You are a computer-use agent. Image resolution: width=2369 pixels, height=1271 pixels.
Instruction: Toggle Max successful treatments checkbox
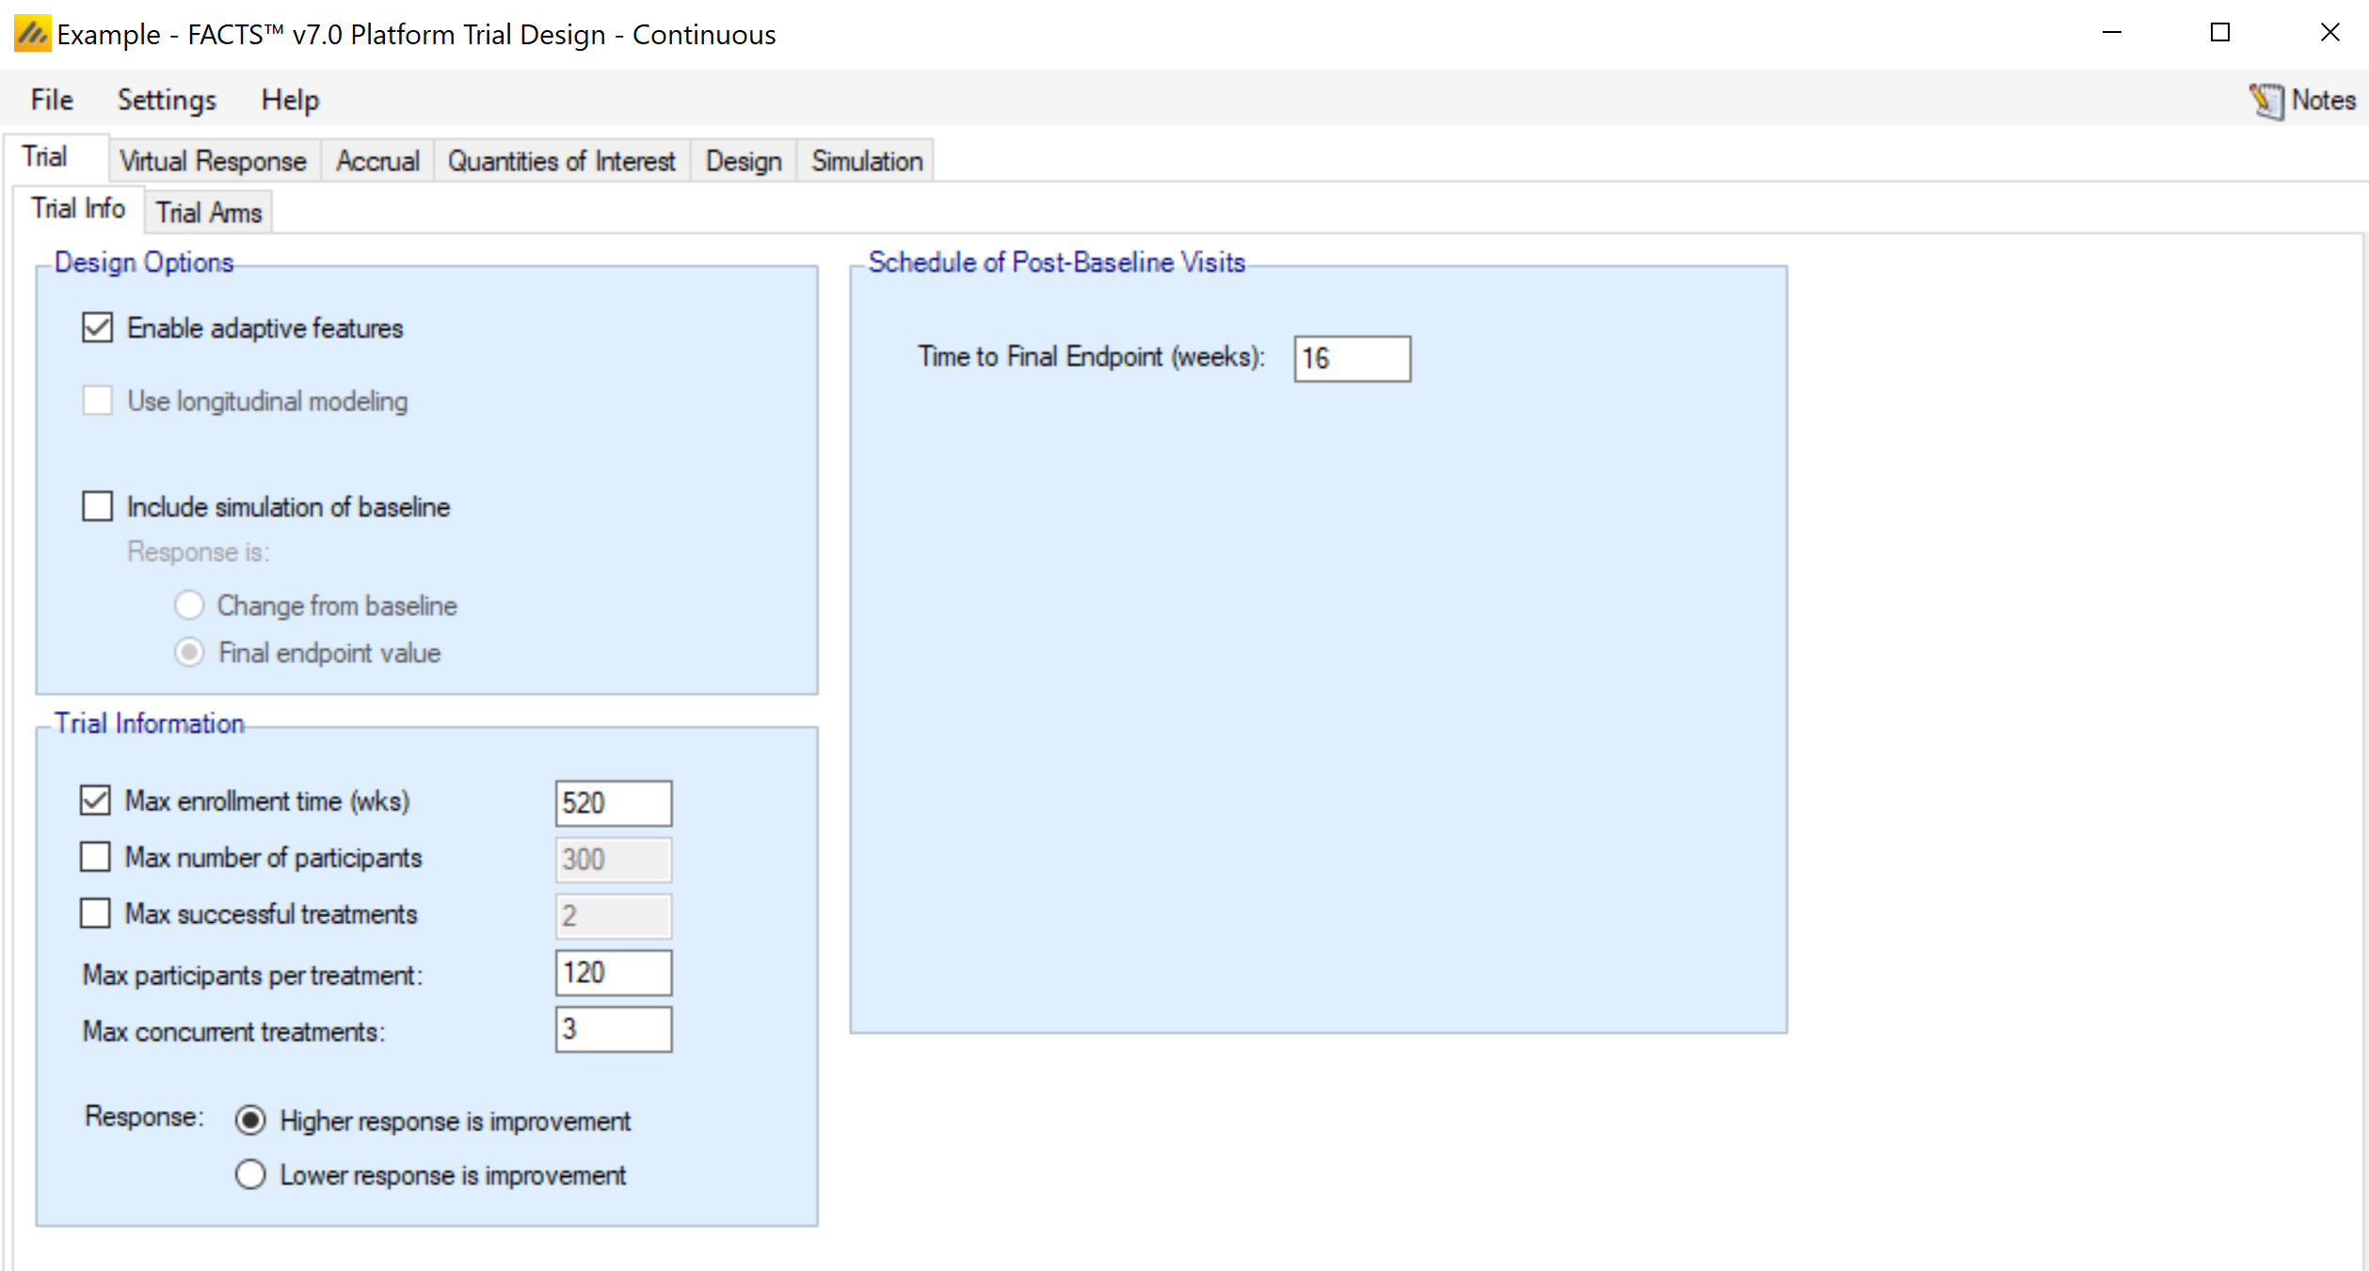95,914
